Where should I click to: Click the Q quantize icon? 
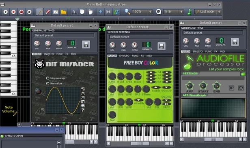click(158, 12)
